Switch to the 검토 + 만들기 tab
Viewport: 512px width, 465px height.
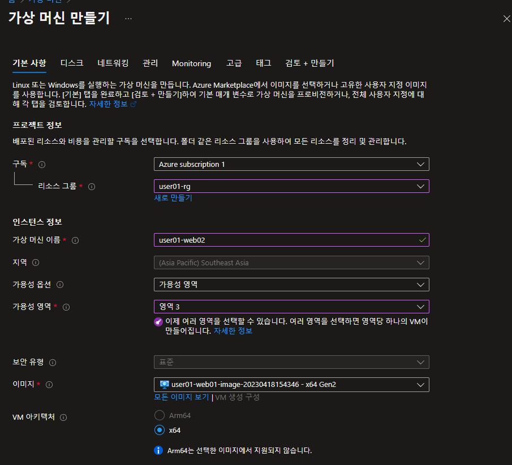pos(309,63)
